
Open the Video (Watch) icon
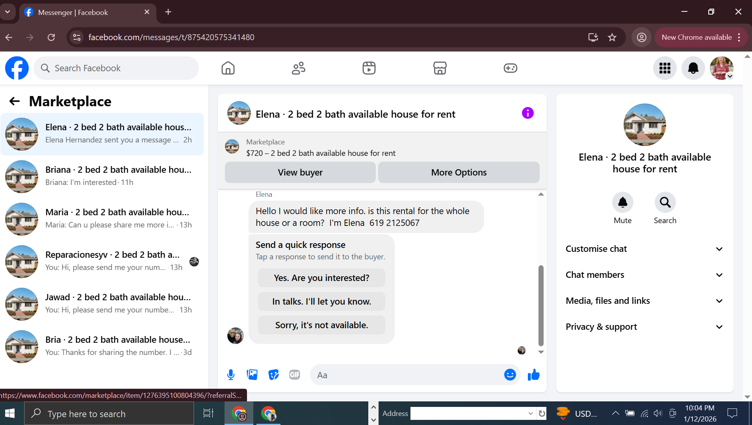(369, 68)
